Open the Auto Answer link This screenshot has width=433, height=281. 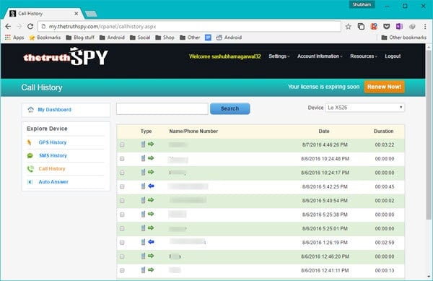coord(53,182)
